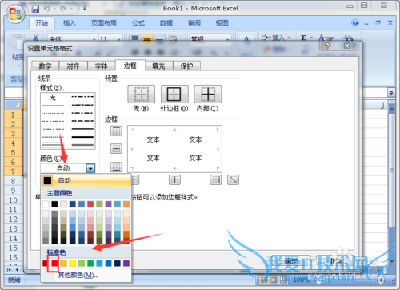
Task: Pick the yellow standard color swatch
Action: click(x=73, y=264)
